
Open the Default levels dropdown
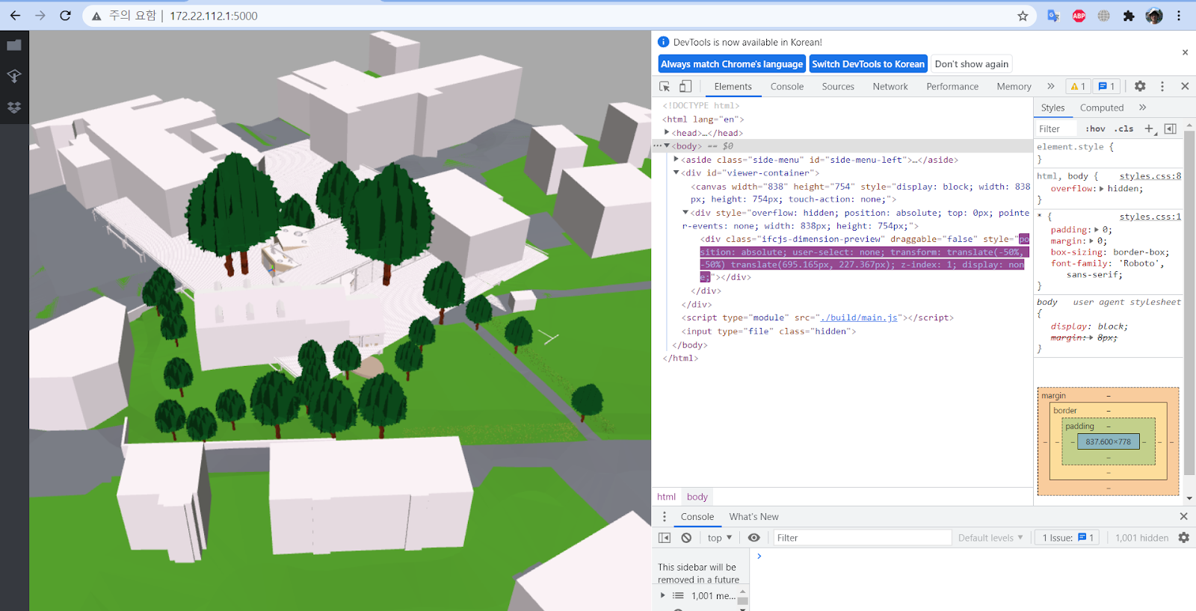click(990, 538)
